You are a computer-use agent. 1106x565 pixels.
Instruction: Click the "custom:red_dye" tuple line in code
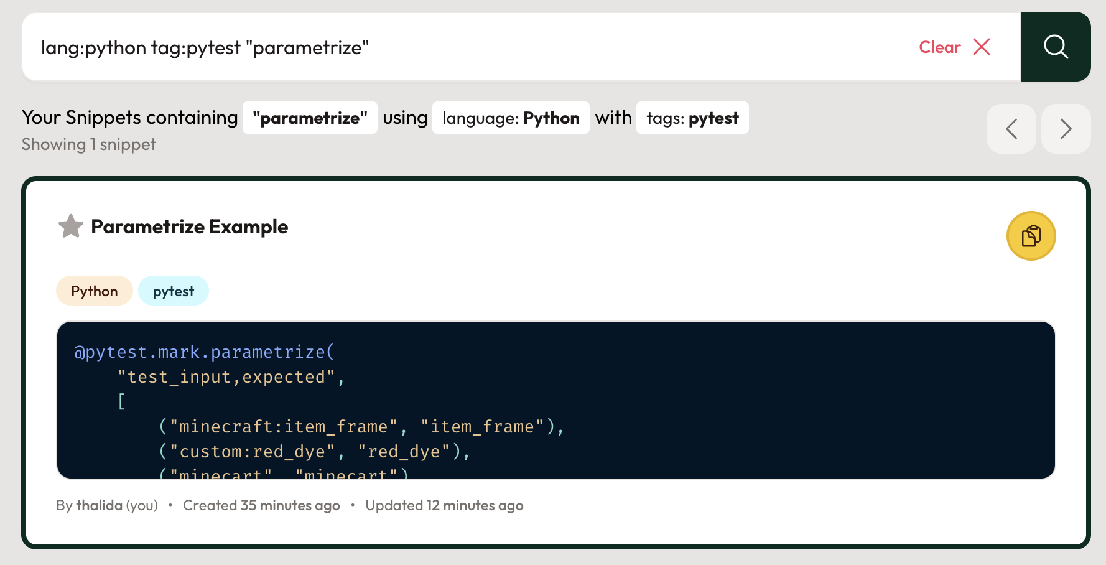(314, 452)
